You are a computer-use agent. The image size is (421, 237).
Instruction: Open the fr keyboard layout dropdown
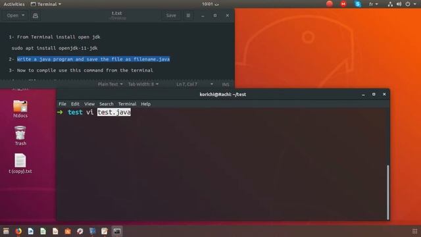(373, 4)
